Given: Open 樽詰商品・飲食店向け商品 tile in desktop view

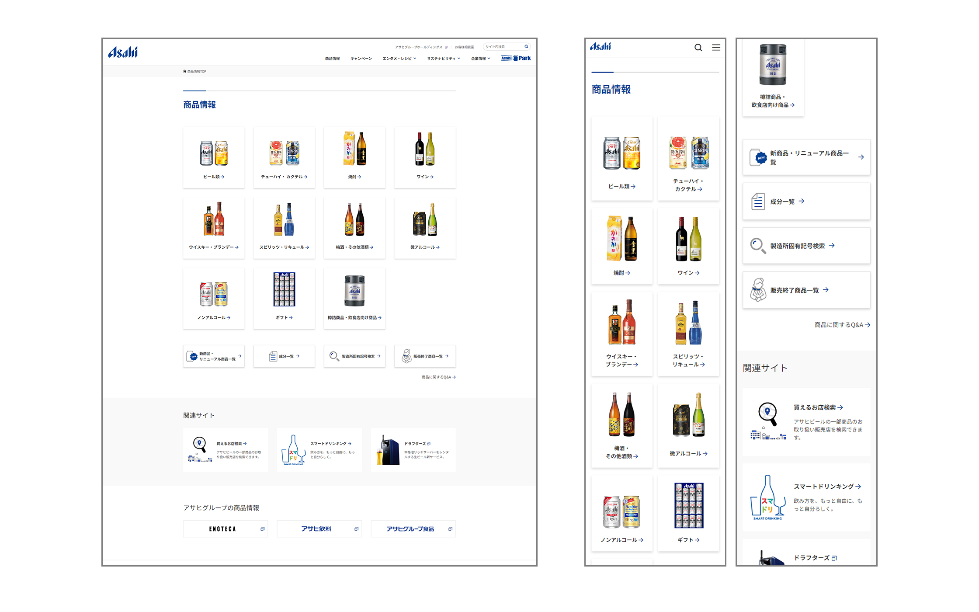Looking at the screenshot, I should [x=354, y=299].
